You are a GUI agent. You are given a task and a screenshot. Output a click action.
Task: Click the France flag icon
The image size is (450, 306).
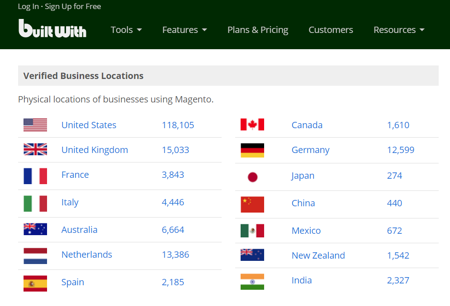[x=35, y=176]
